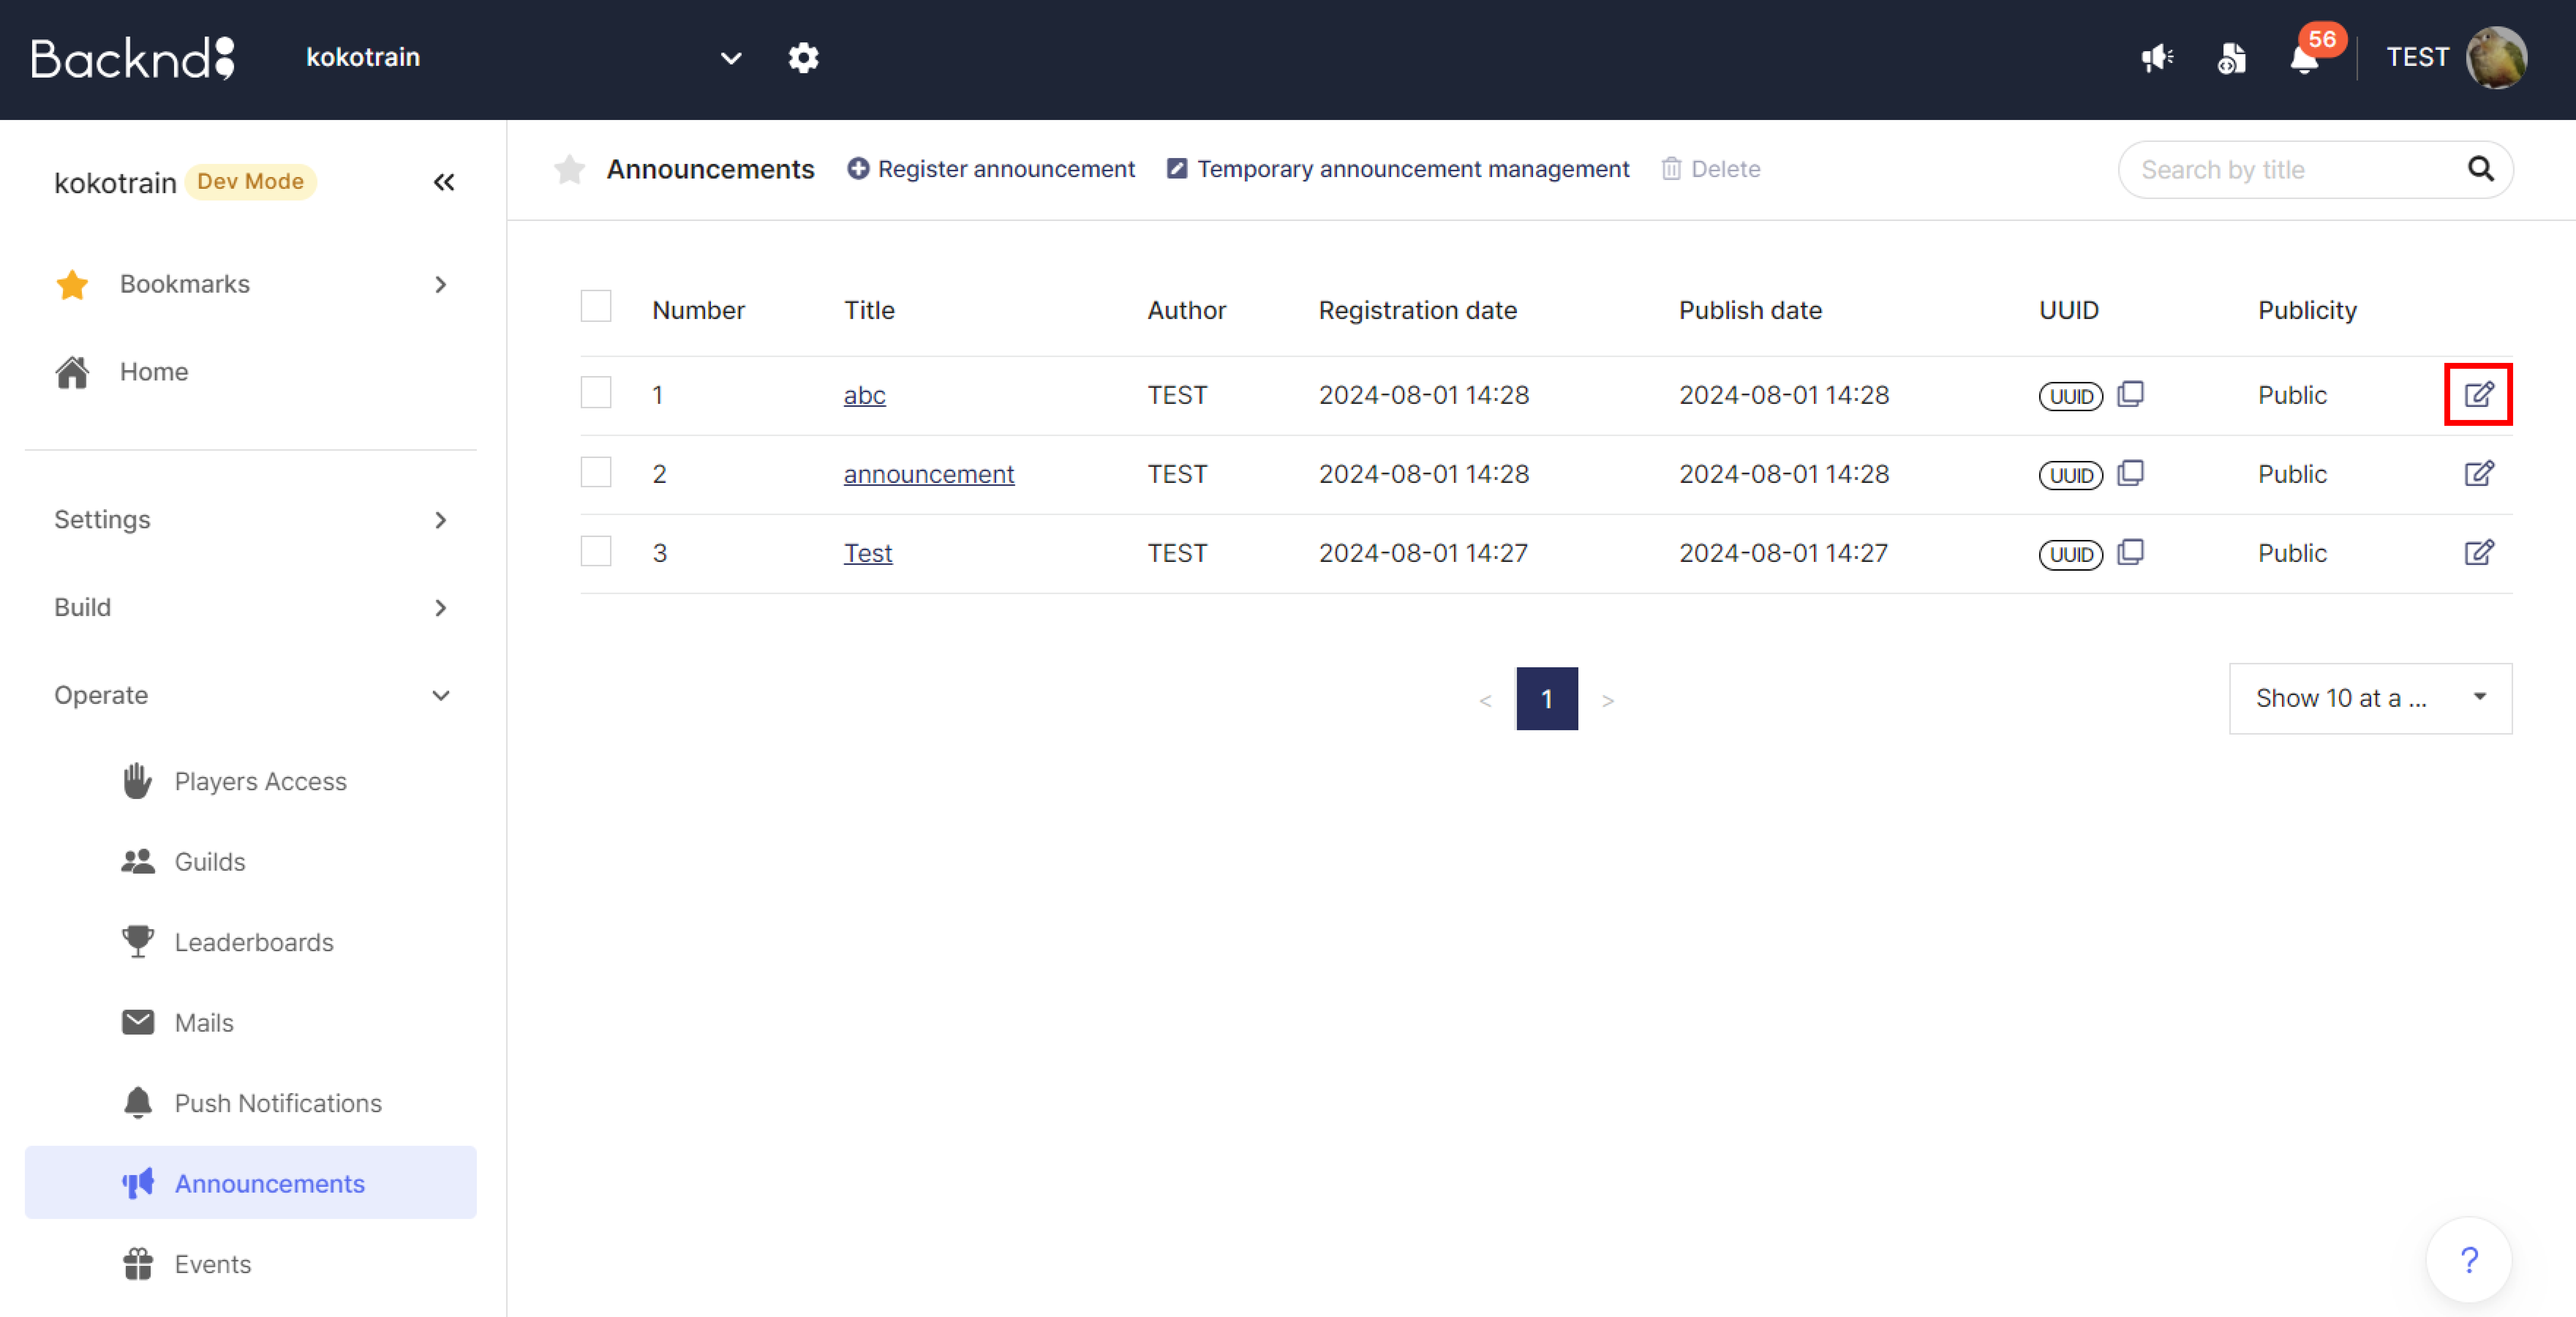Toggle the select-all header checkbox
This screenshot has height=1317, width=2576.
click(596, 306)
